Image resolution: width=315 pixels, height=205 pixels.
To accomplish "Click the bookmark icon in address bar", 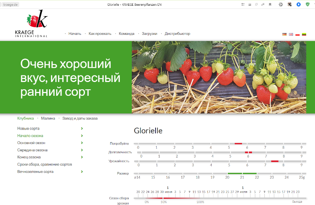I will click(270, 4).
